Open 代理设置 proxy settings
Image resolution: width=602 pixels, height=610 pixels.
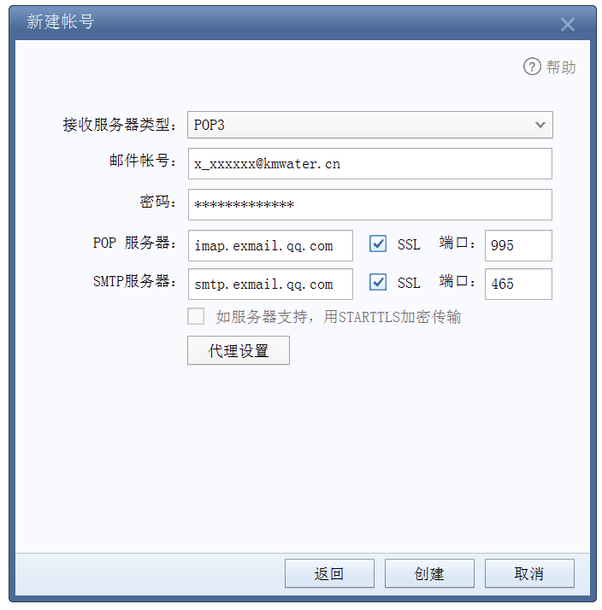coord(239,350)
